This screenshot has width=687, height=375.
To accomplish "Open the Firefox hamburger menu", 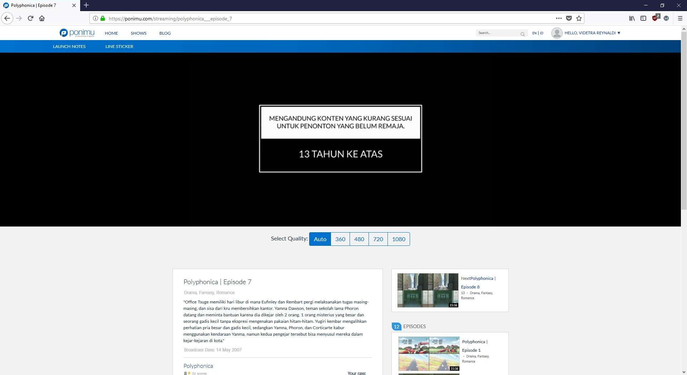I will click(680, 18).
